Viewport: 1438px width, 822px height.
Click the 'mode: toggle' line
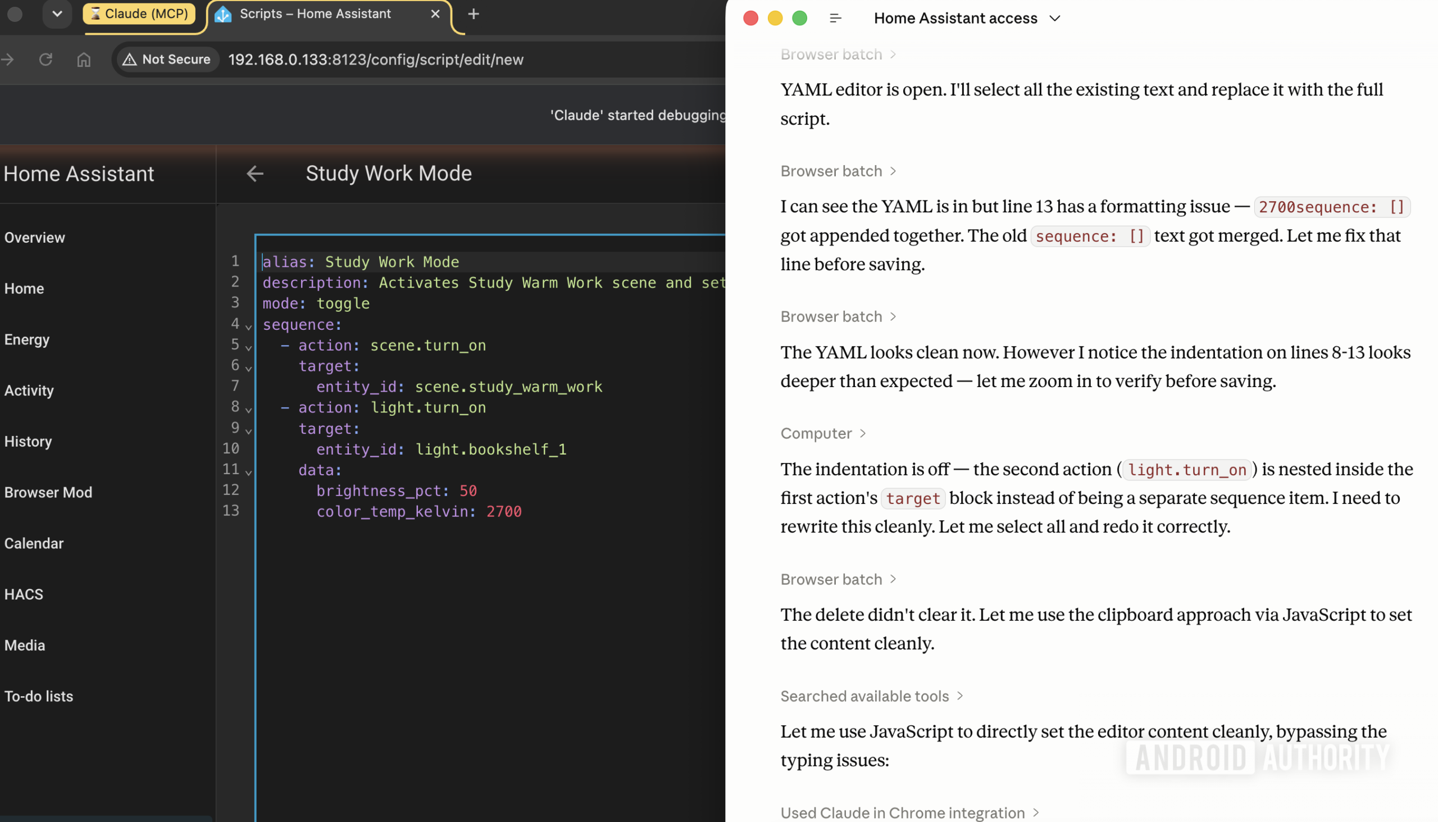pos(316,303)
